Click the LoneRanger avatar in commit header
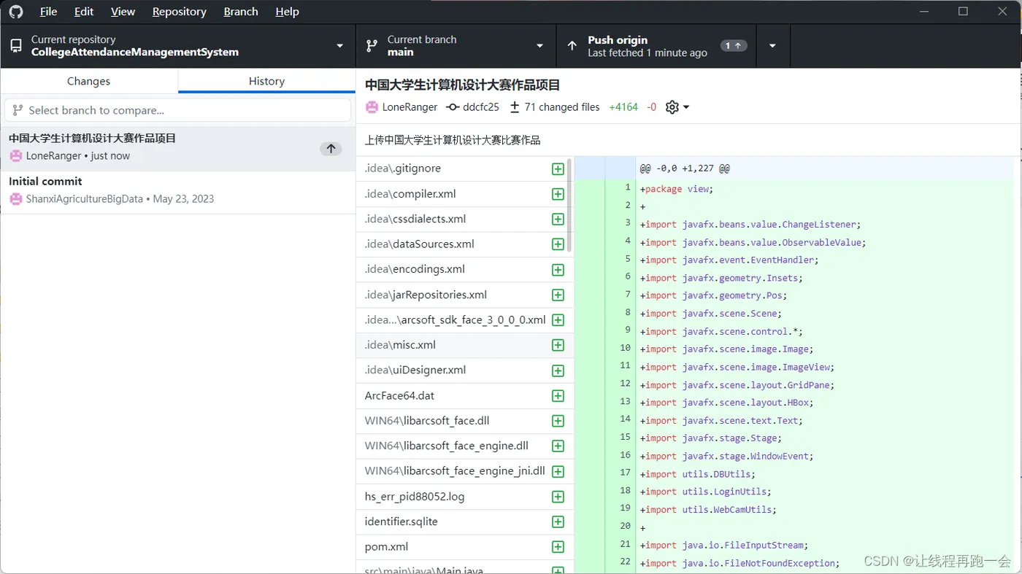Image resolution: width=1022 pixels, height=574 pixels. point(372,107)
